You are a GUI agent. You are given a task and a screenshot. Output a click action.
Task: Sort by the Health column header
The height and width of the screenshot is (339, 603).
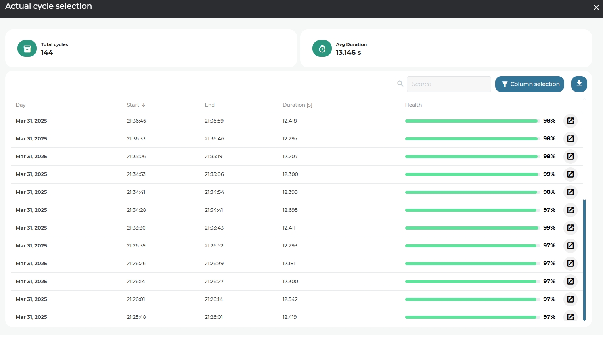(413, 105)
